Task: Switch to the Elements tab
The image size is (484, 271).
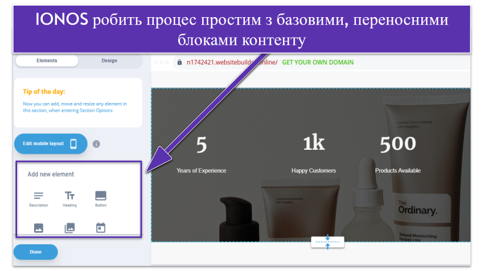Action: 47,60
